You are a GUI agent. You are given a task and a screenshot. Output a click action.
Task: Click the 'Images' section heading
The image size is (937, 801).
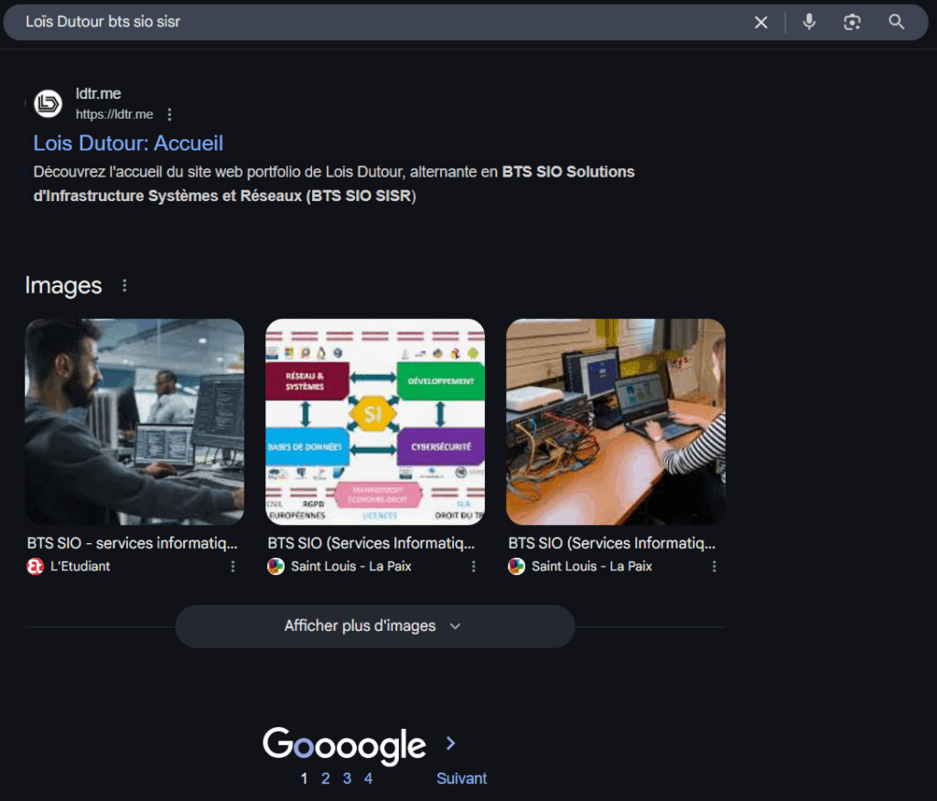[63, 285]
